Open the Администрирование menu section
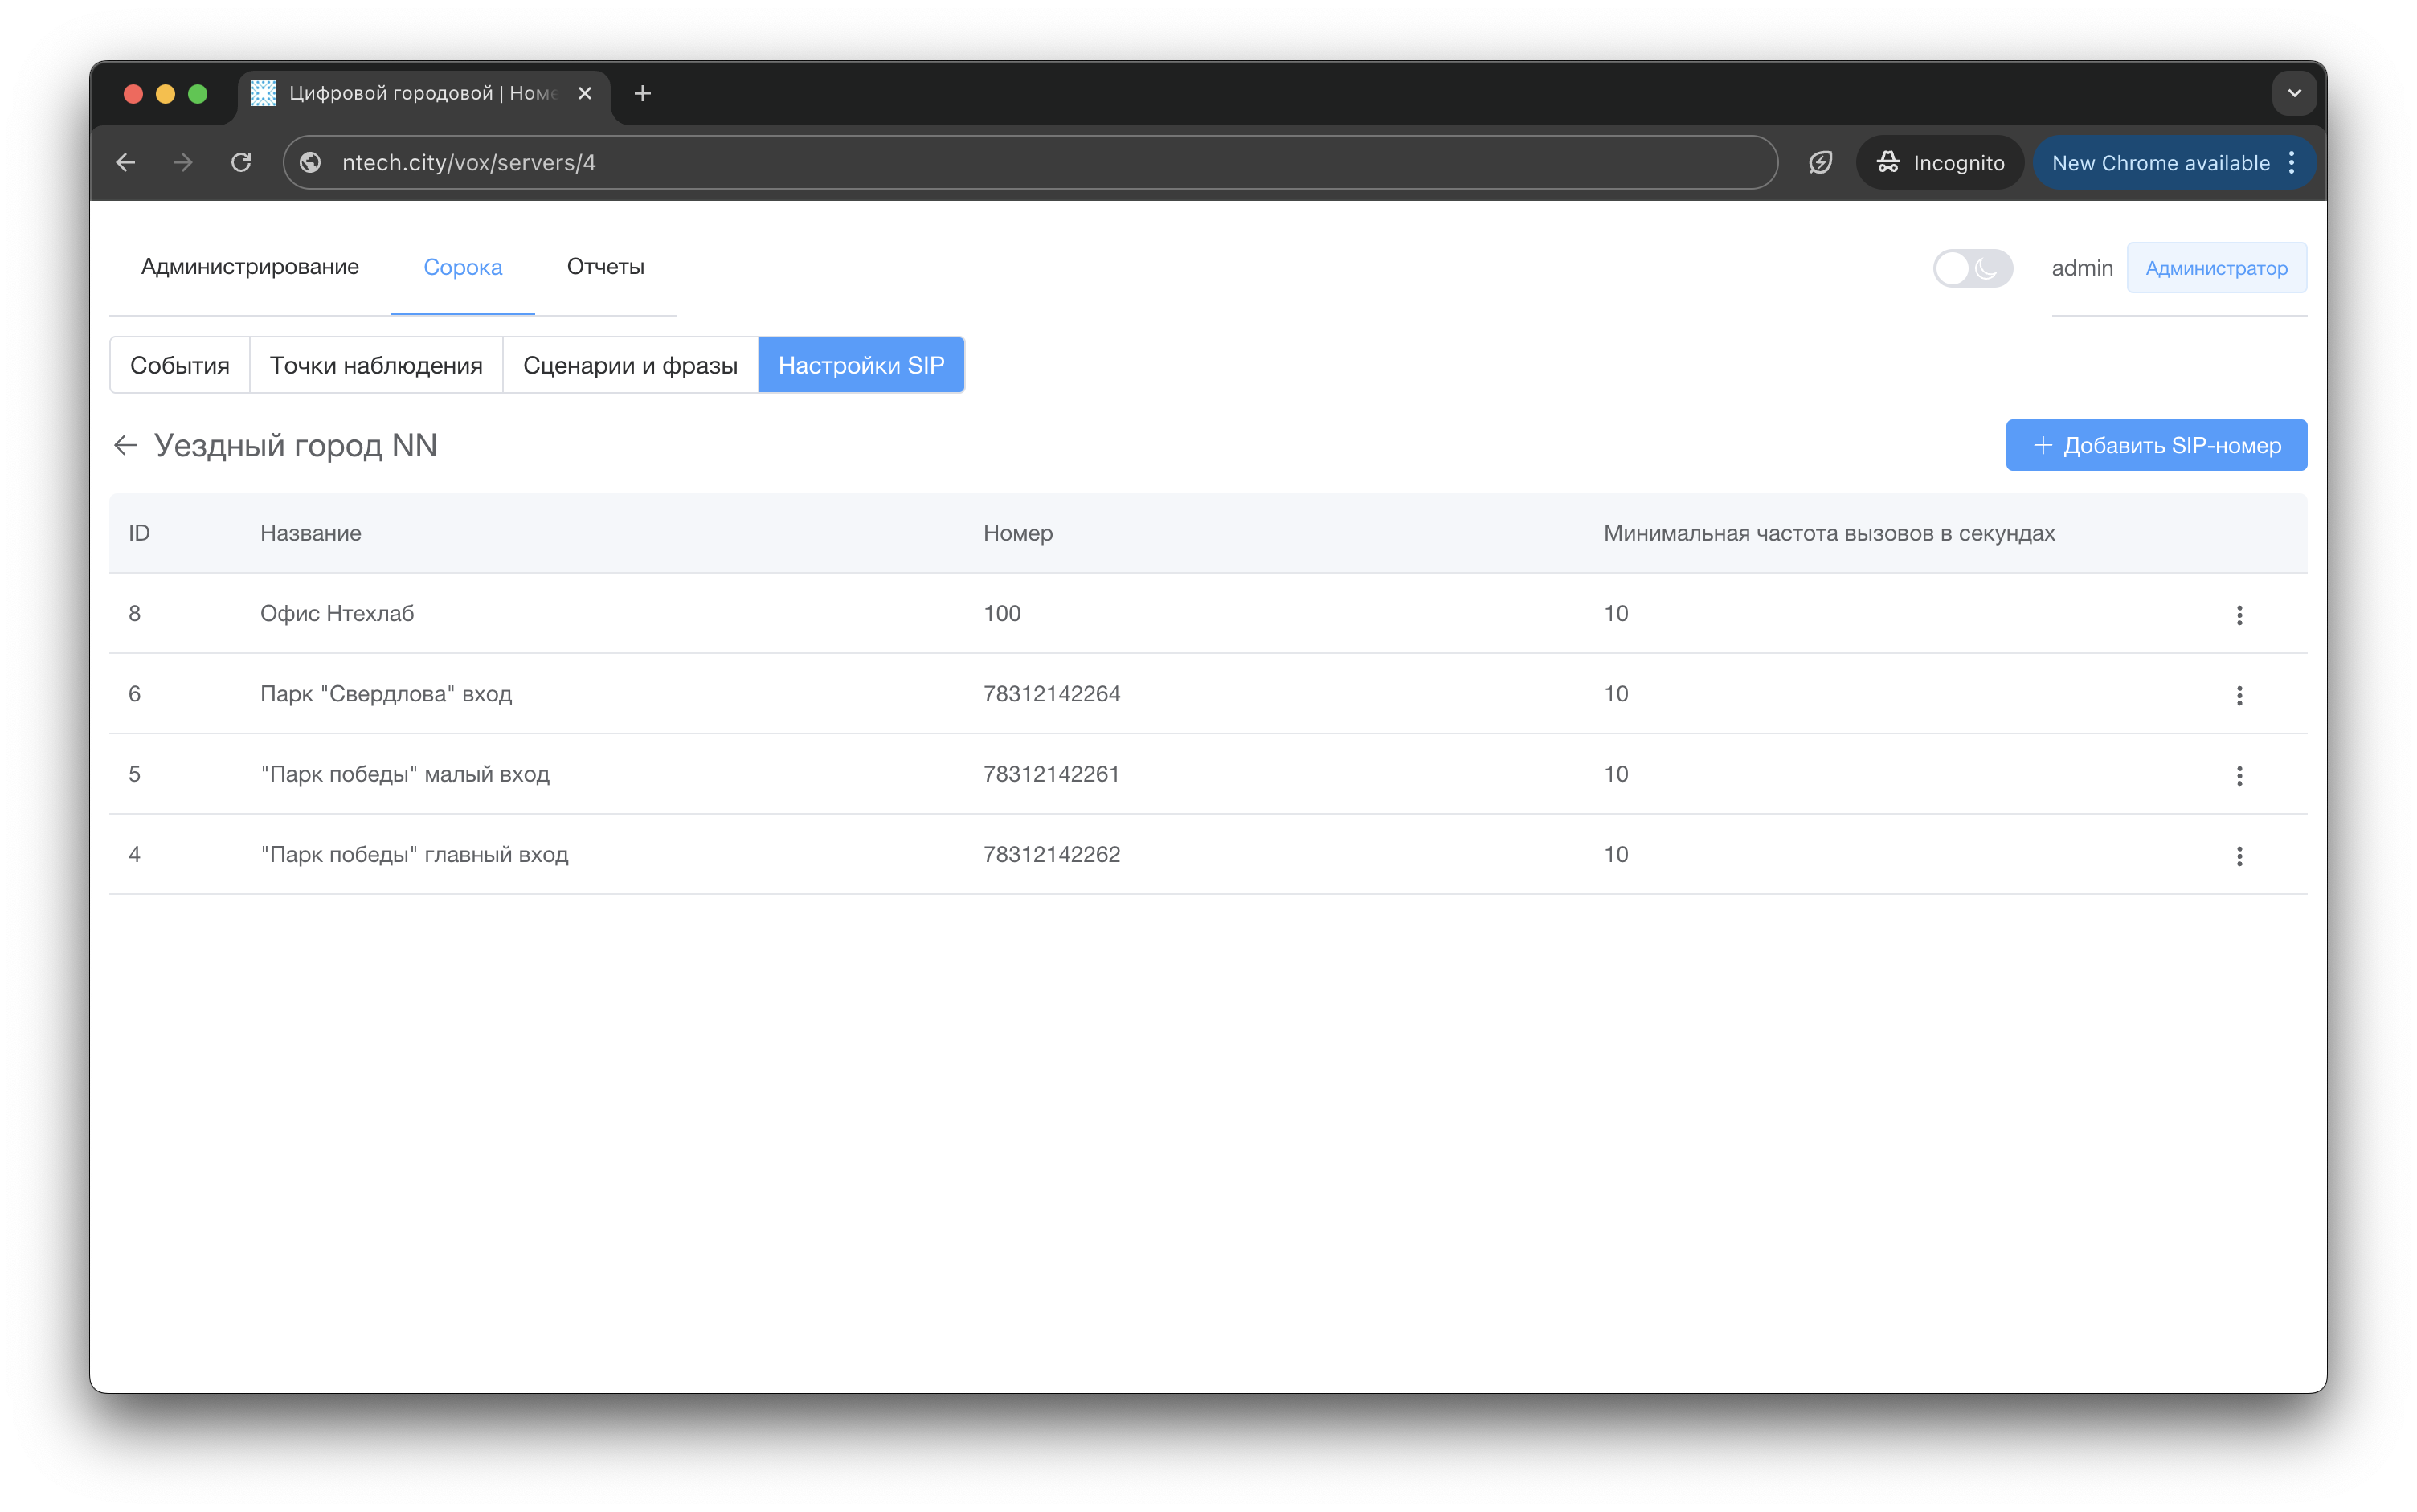 tap(250, 267)
